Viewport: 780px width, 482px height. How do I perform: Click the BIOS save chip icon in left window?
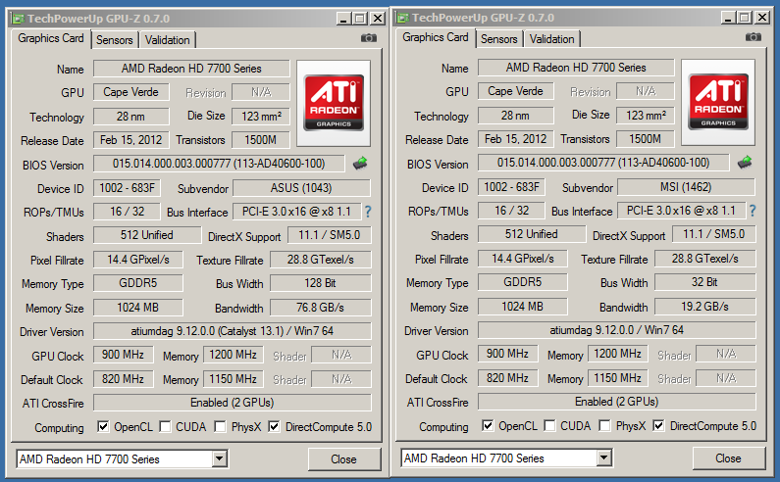coord(360,163)
